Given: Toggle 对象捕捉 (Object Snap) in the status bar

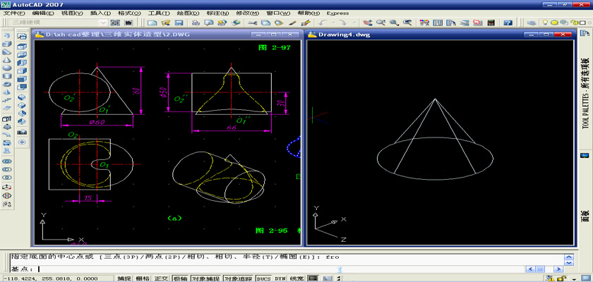Looking at the screenshot, I should (205, 278).
